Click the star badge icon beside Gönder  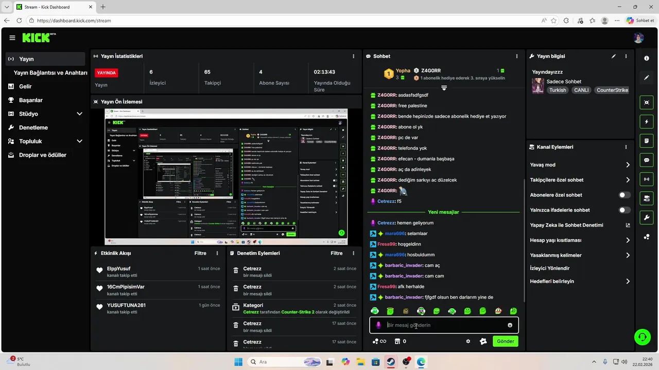483,341
